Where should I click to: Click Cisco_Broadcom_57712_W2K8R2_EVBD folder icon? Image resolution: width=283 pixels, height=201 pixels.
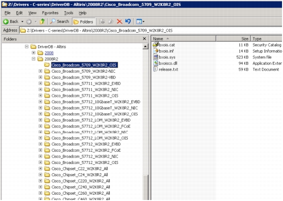pos(47,144)
